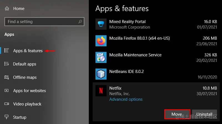Click the Apps & features list icon

pos(6,50)
